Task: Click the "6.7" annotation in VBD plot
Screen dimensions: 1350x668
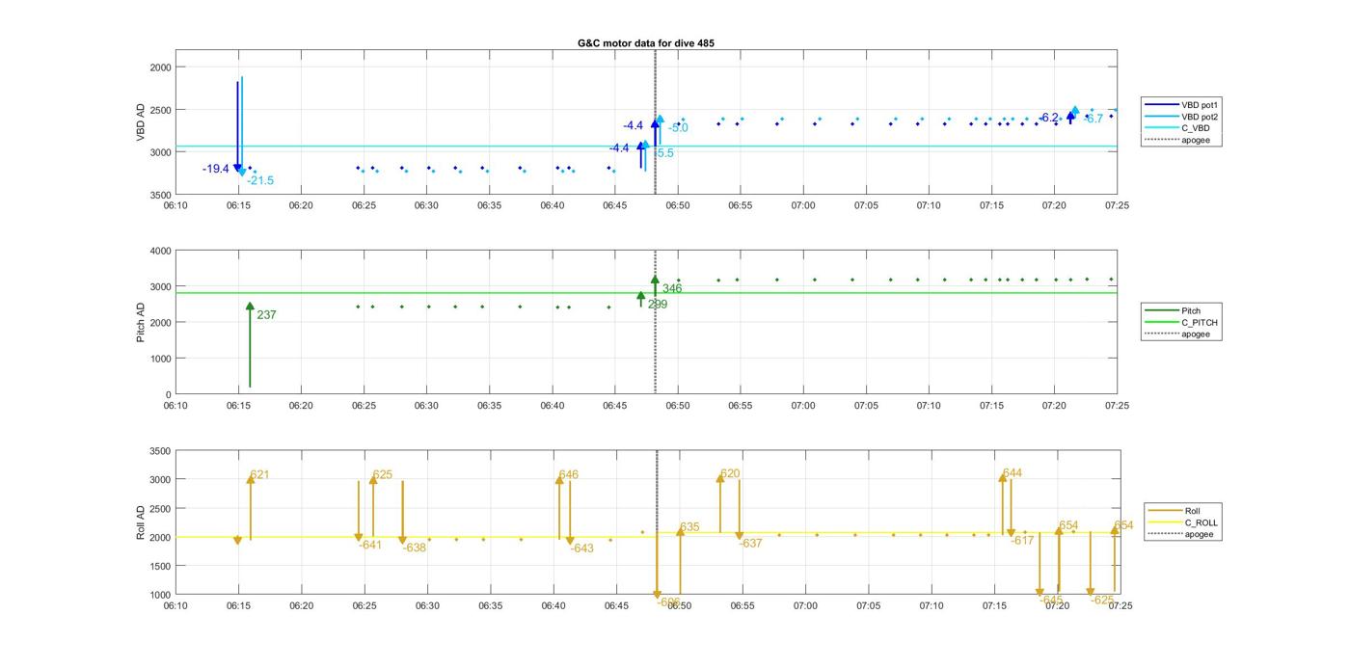Action: point(1094,119)
